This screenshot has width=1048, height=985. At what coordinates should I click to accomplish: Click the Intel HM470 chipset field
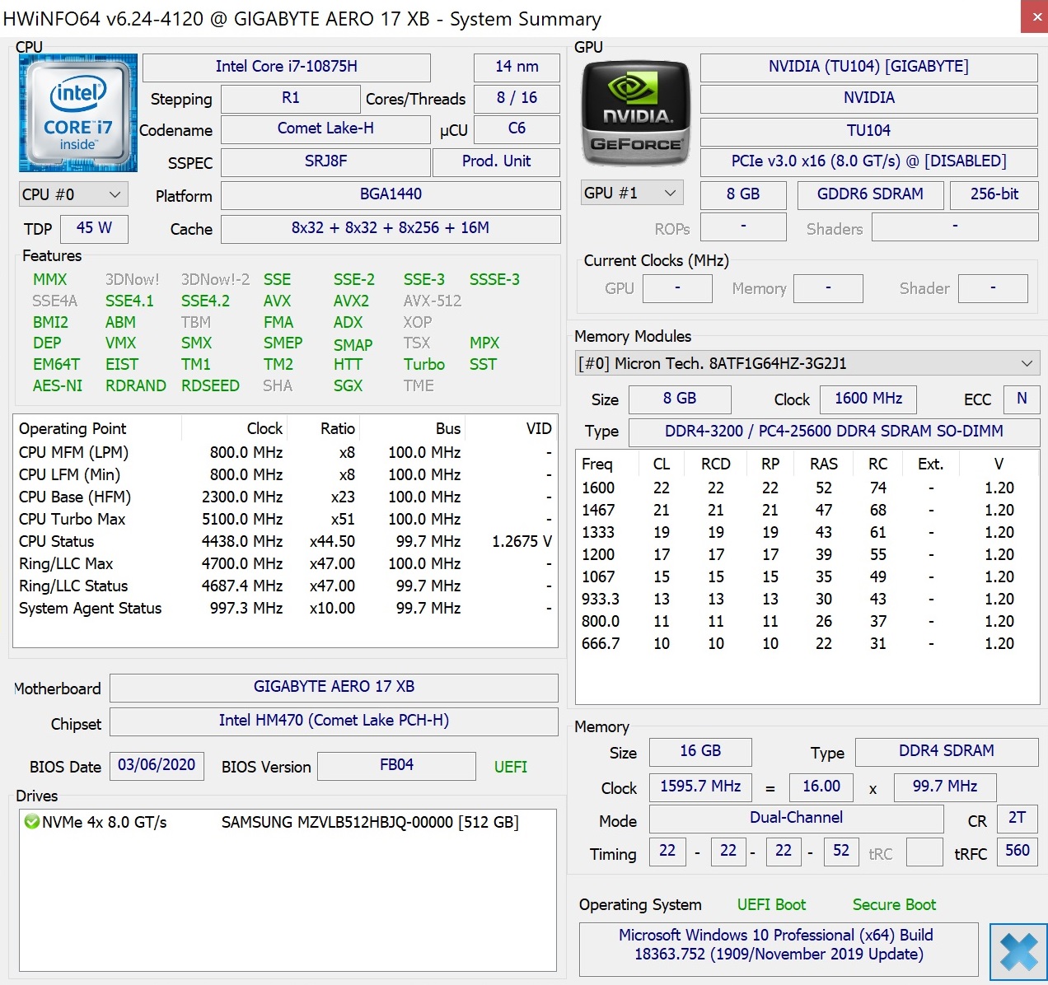(334, 721)
